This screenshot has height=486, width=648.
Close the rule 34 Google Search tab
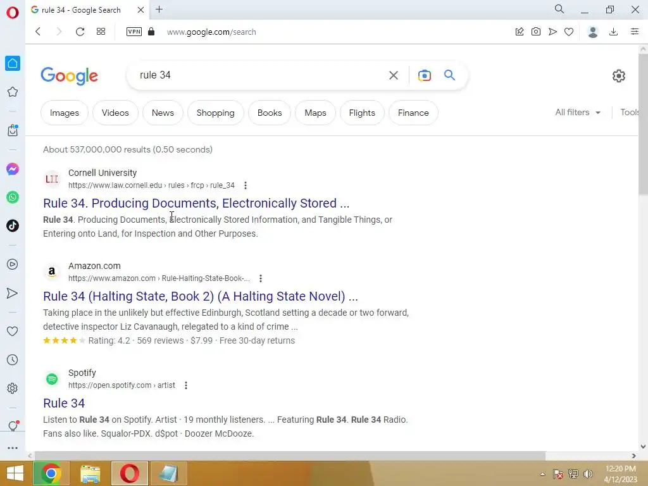140,9
